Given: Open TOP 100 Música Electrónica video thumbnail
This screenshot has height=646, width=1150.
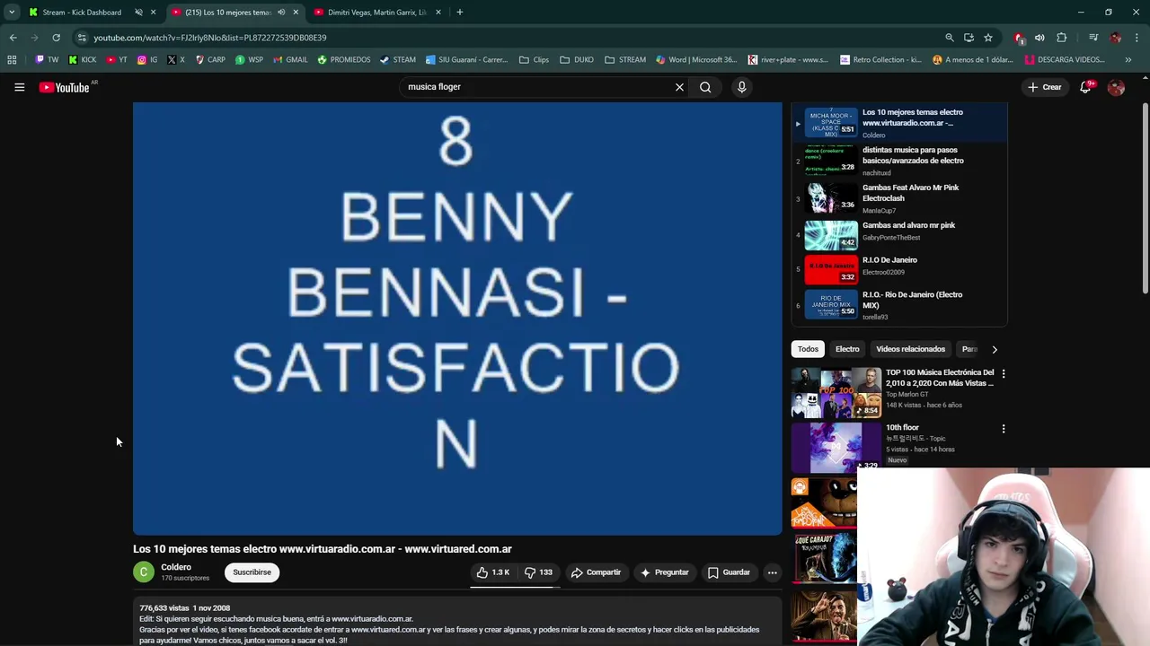Looking at the screenshot, I should pos(836,393).
